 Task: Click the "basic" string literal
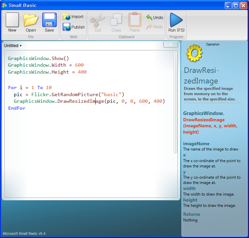click(x=111, y=94)
